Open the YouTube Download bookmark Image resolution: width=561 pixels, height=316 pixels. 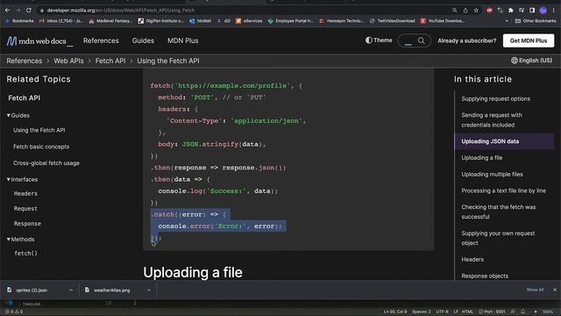pos(443,21)
